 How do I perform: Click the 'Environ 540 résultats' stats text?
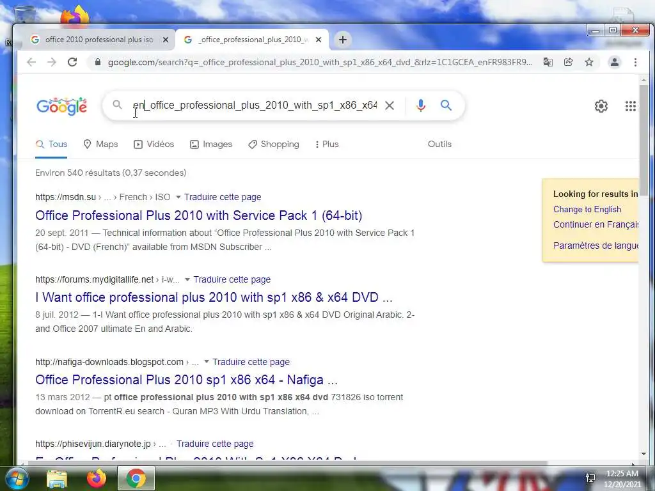(x=111, y=173)
